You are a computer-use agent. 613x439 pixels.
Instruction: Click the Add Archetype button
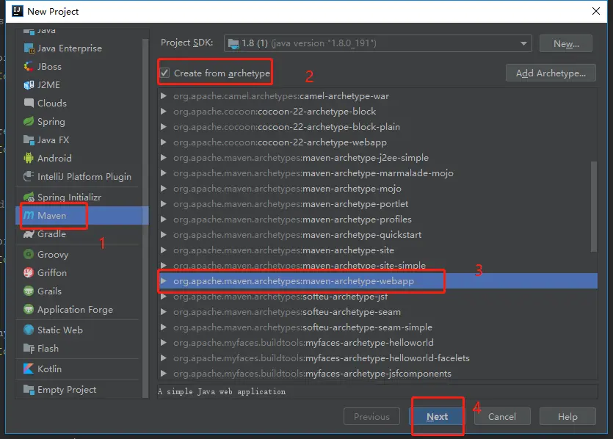pyautogui.click(x=551, y=73)
